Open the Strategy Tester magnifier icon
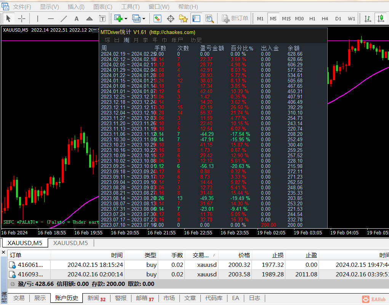389x305 pixels. [x=210, y=19]
